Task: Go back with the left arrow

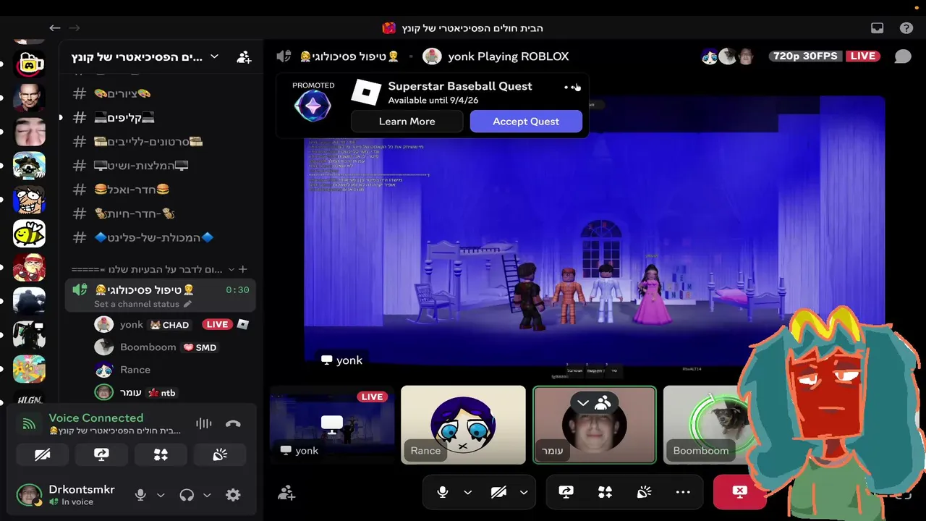Action: pyautogui.click(x=55, y=28)
